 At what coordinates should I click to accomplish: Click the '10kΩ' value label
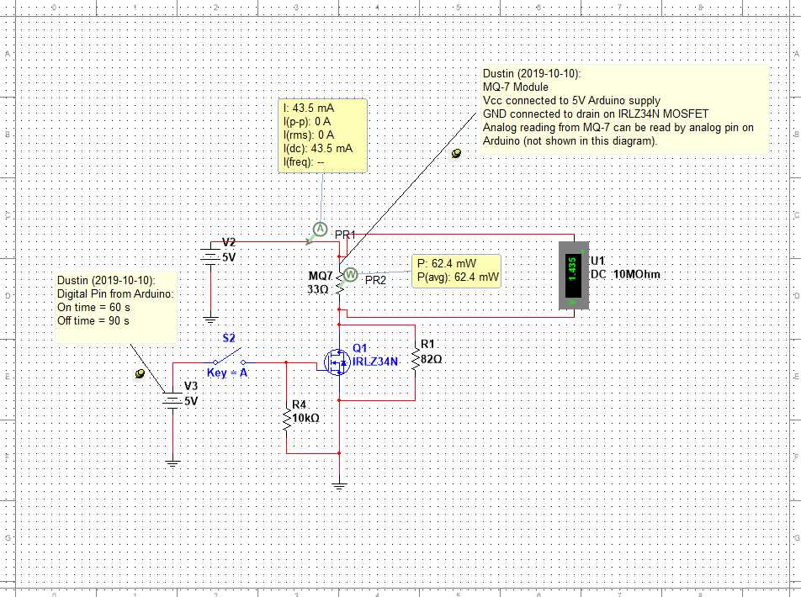(x=305, y=418)
